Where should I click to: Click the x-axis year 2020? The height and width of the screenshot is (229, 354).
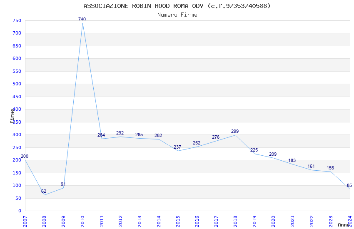coord(273,222)
